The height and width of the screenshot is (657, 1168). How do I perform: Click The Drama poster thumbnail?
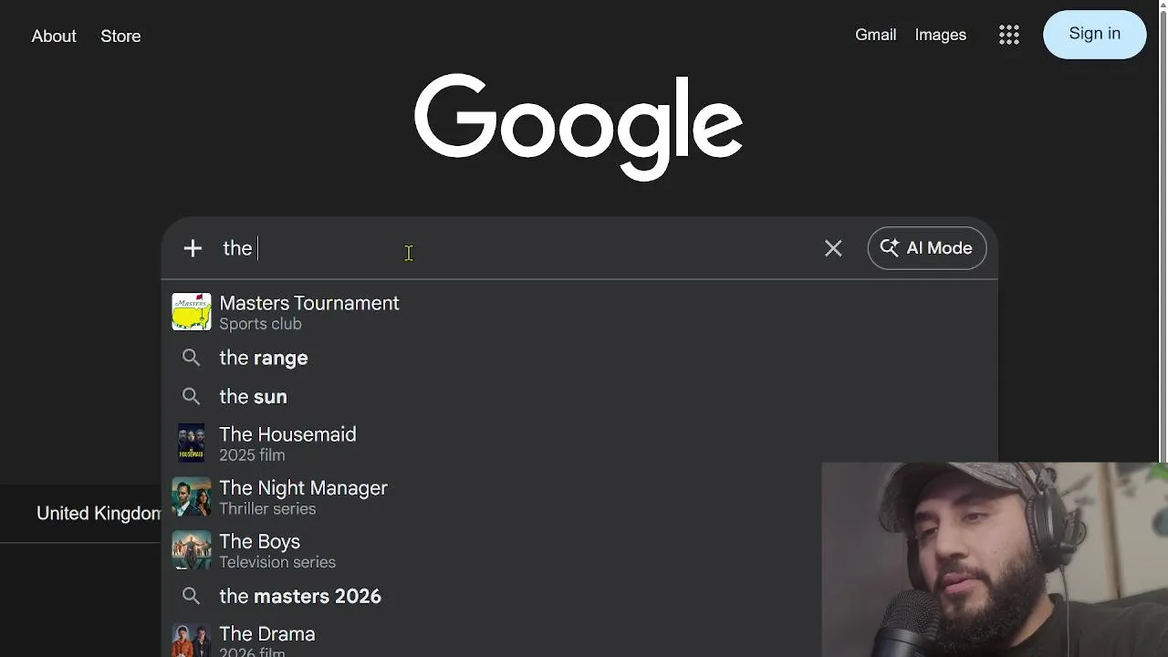192,641
